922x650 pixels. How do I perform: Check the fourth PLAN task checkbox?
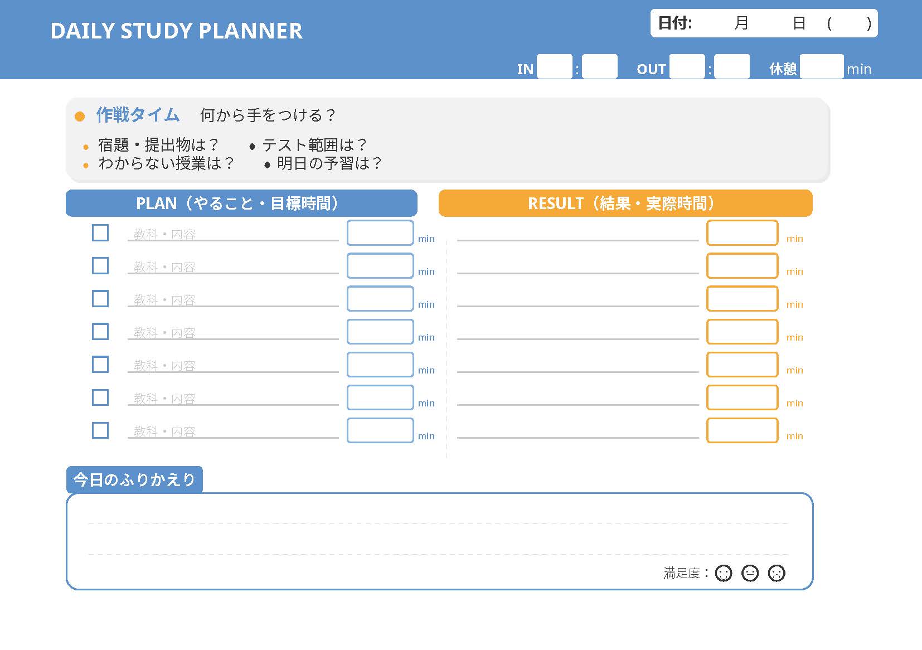(x=100, y=332)
